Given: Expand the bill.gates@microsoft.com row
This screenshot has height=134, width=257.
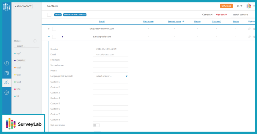Looking at the screenshot, I should 49,29.
